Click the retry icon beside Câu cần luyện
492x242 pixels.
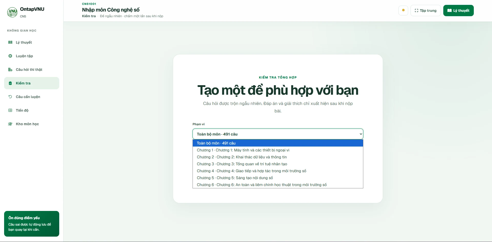(x=10, y=97)
